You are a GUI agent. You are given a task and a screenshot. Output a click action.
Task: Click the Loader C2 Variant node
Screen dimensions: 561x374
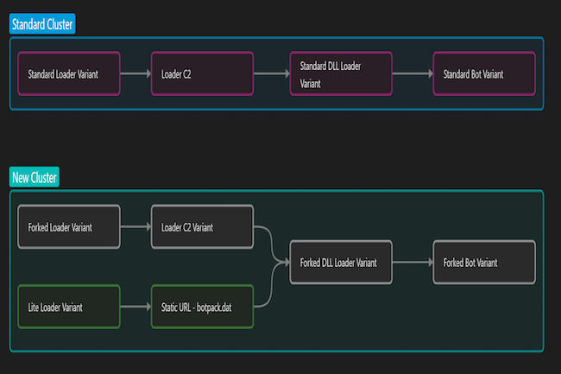click(x=202, y=227)
